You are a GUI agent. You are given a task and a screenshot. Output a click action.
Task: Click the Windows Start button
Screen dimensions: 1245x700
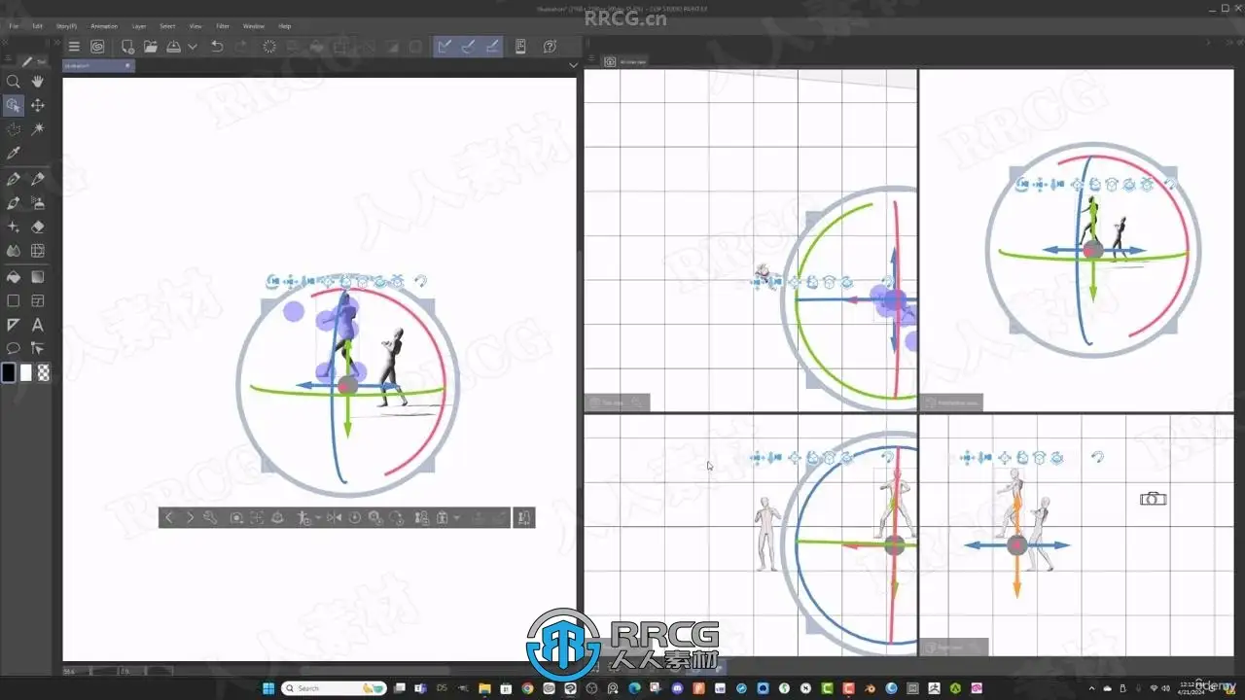267,688
